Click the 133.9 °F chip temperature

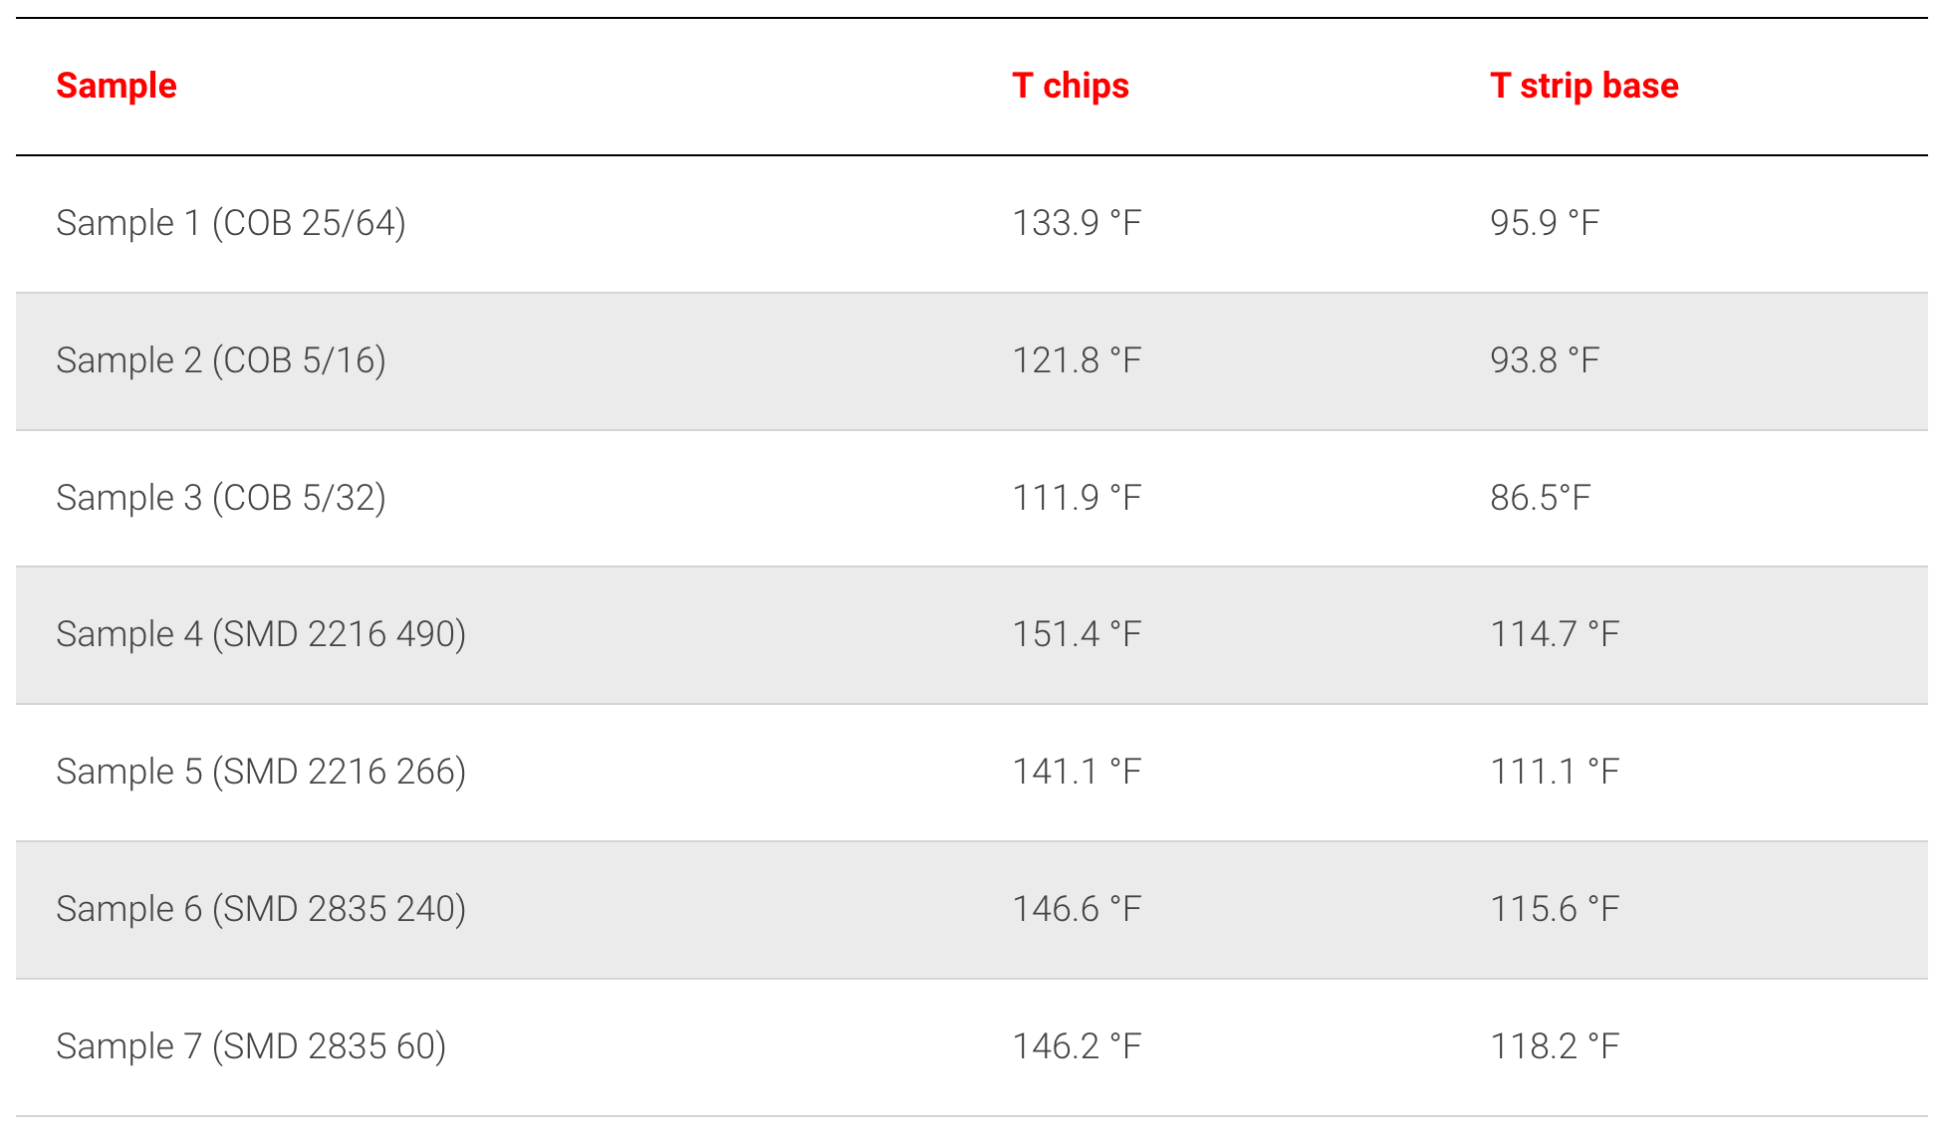(x=1076, y=223)
